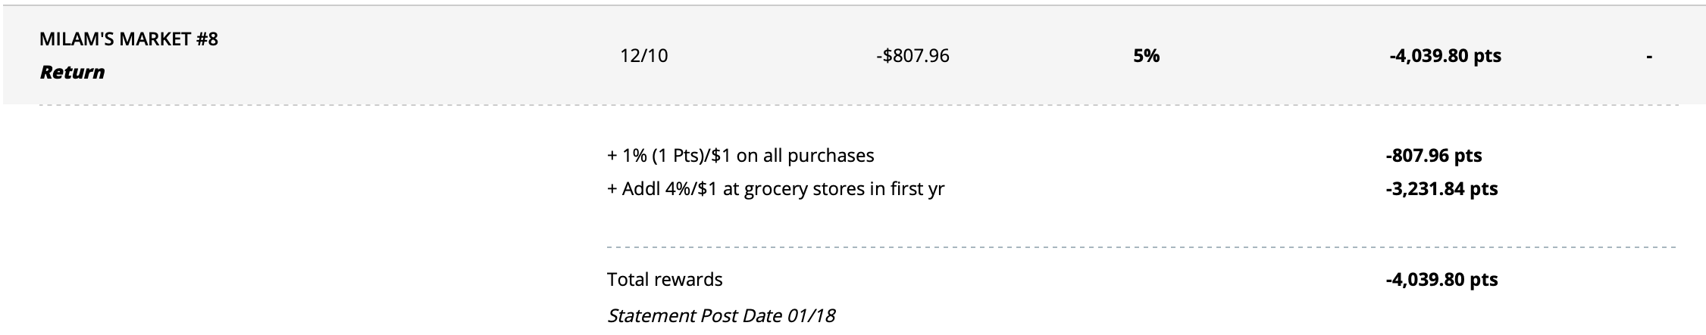Click the plus sign before the Addl 4% line
Screen dimensions: 1706x335
click(x=612, y=189)
